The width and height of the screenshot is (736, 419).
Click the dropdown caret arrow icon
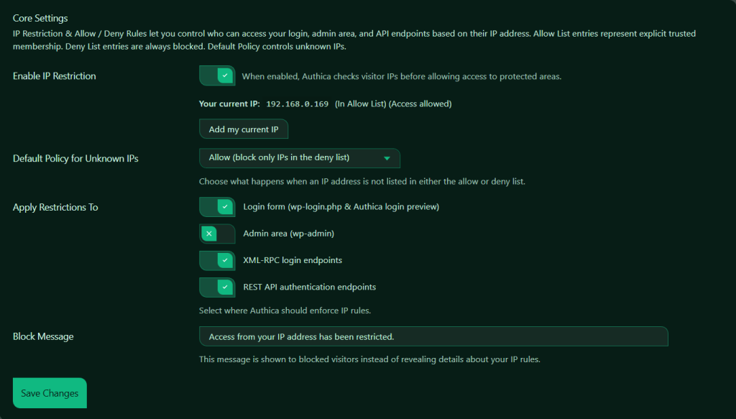click(x=387, y=158)
